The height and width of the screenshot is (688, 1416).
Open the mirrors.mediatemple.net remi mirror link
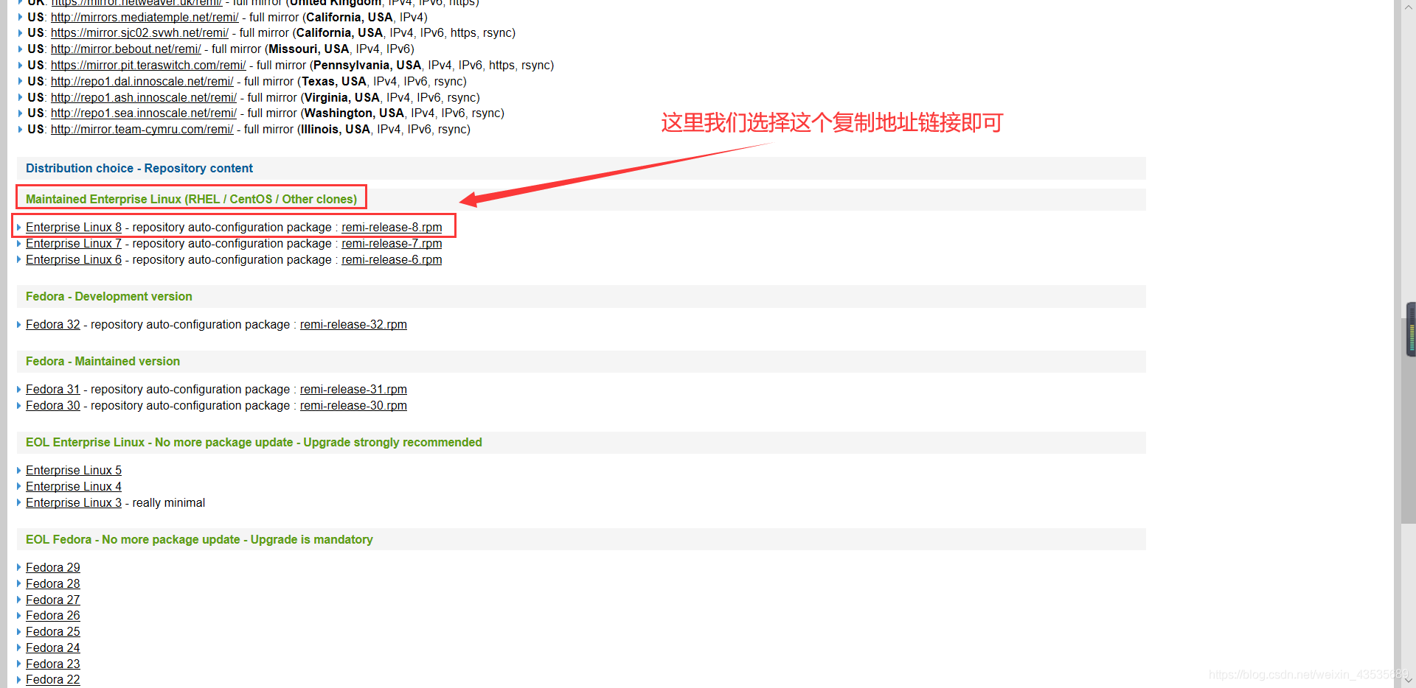click(145, 17)
